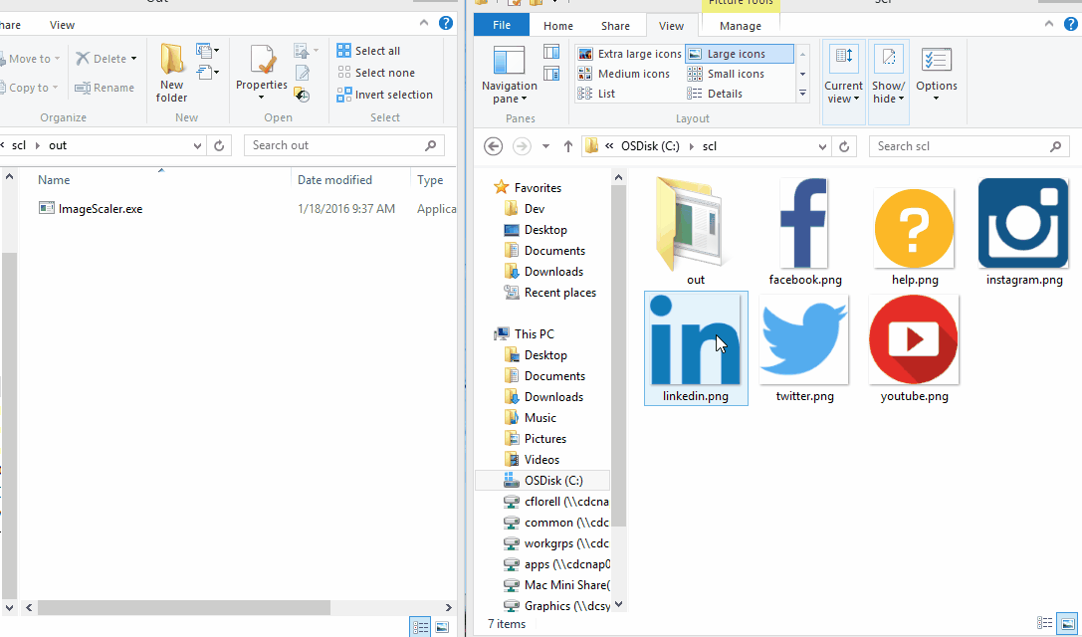Go back in scl window
The image size is (1082, 637).
point(493,146)
